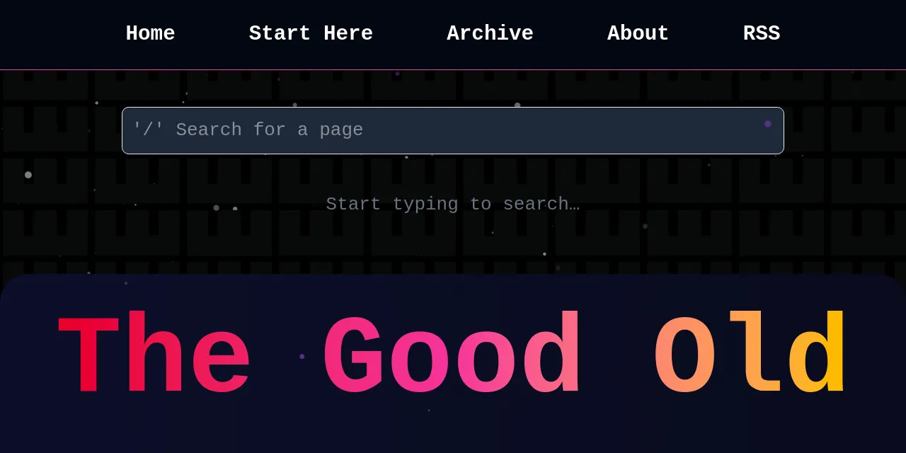The width and height of the screenshot is (906, 453).
Task: Open the Archive section
Action: click(x=490, y=33)
